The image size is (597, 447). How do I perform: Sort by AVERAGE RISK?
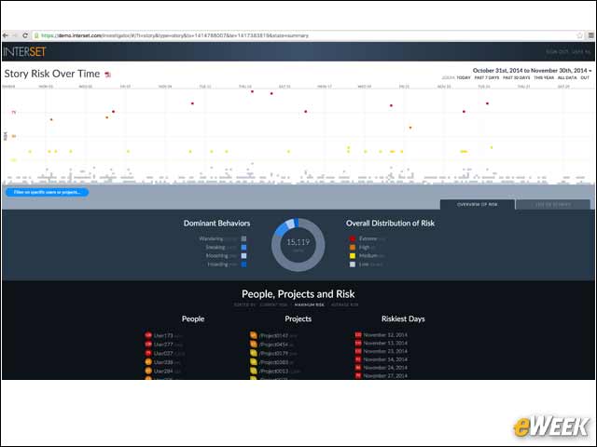click(344, 305)
